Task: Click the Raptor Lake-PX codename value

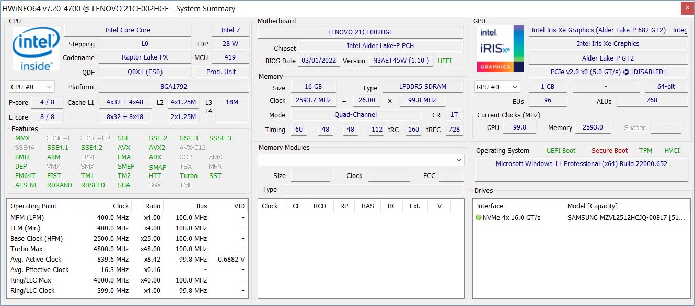Action: [145, 57]
